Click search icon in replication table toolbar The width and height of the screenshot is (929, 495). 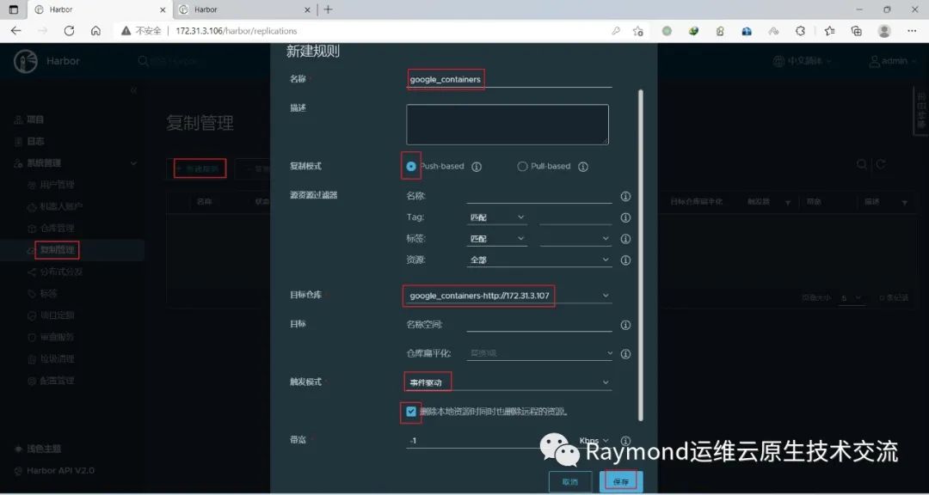(861, 165)
